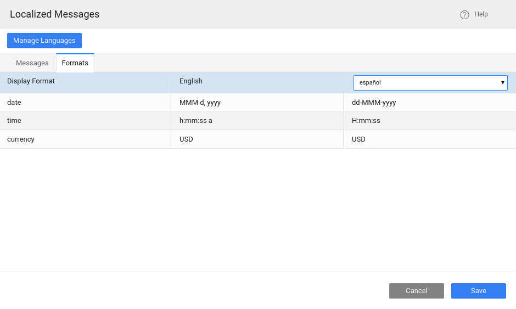Save the localized format changes
Screen dimensions: 516x309
(478, 291)
